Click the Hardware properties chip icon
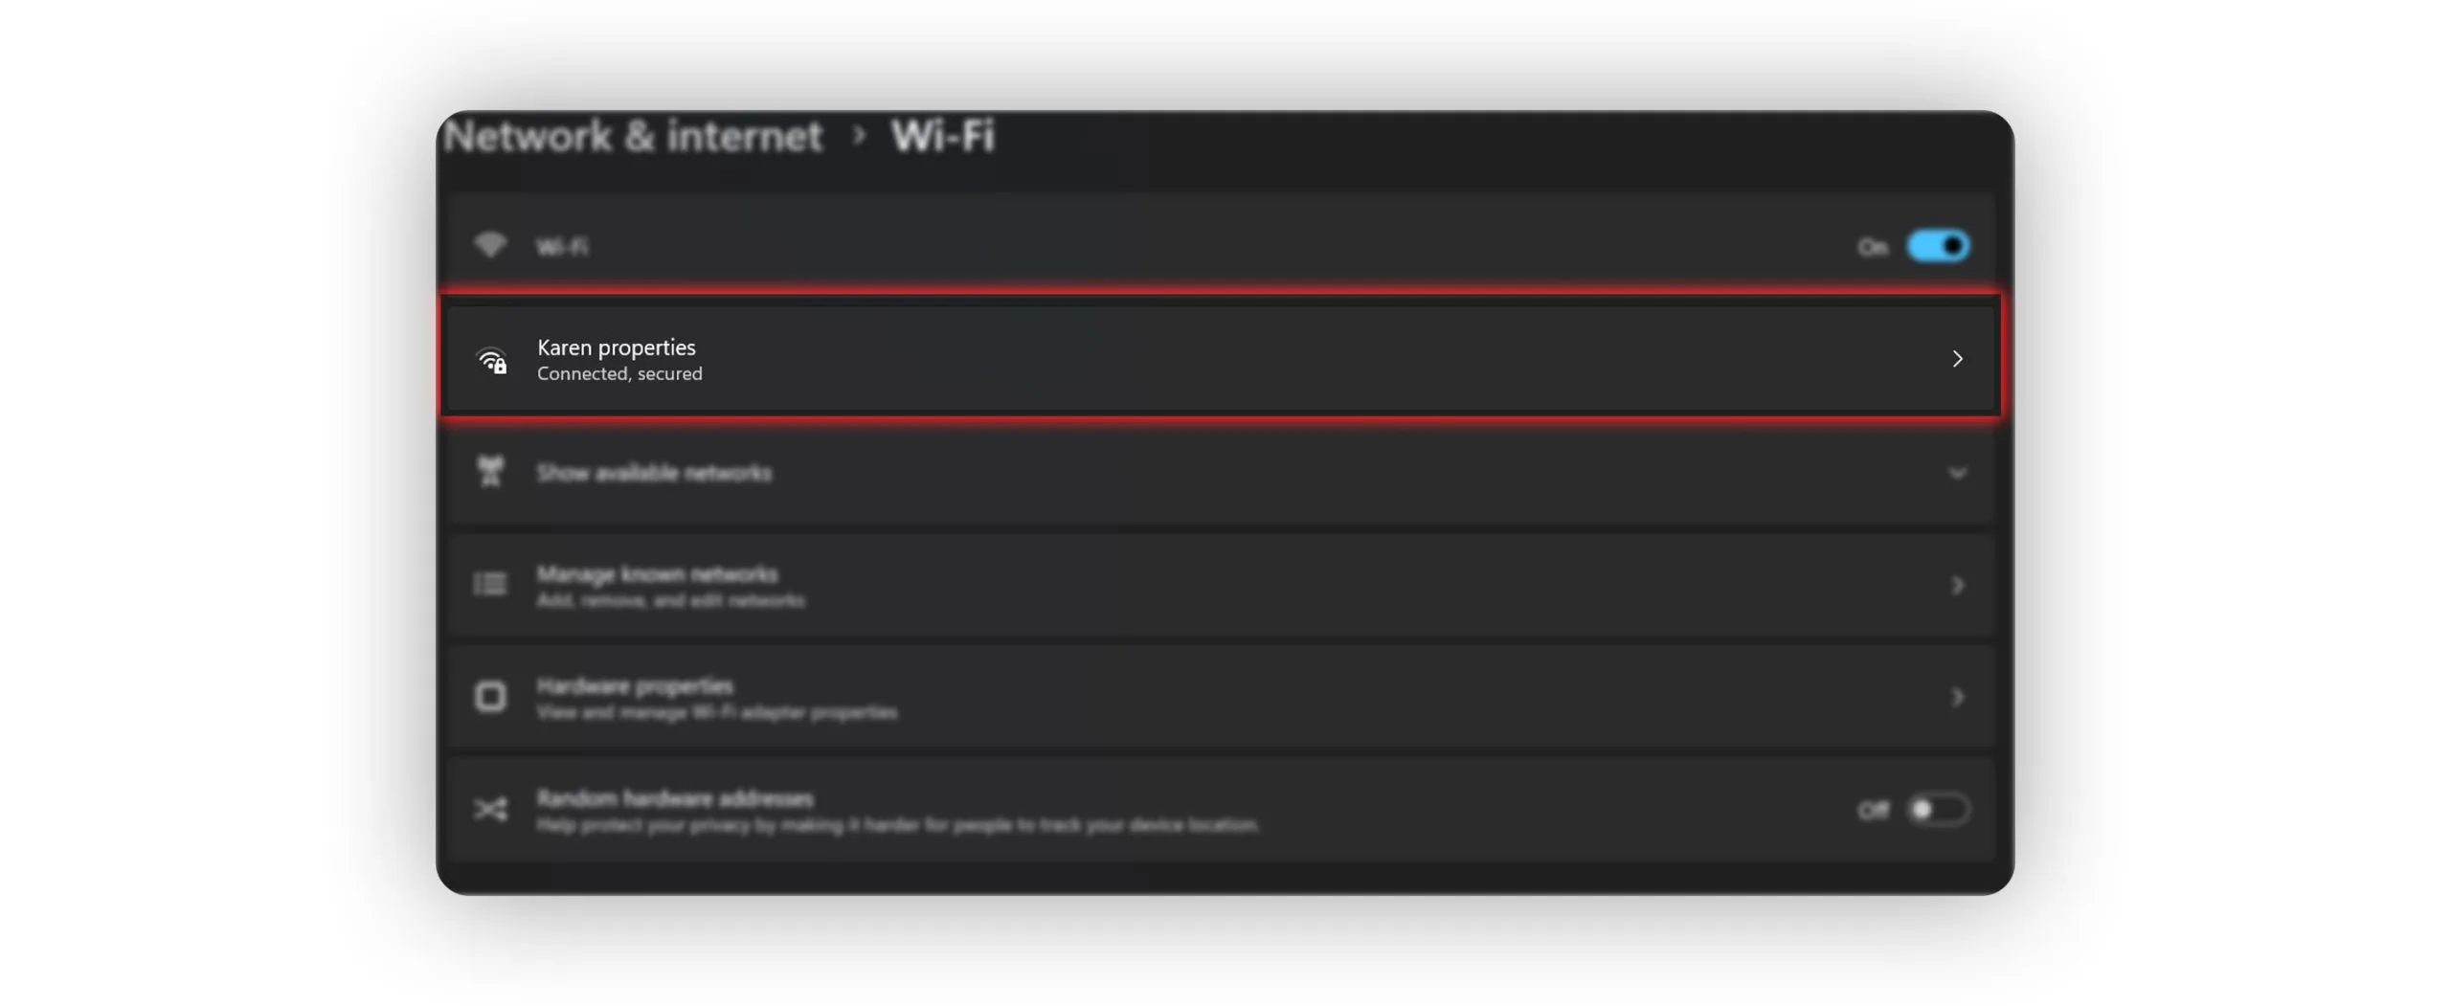This screenshot has width=2451, height=1006. 490,697
